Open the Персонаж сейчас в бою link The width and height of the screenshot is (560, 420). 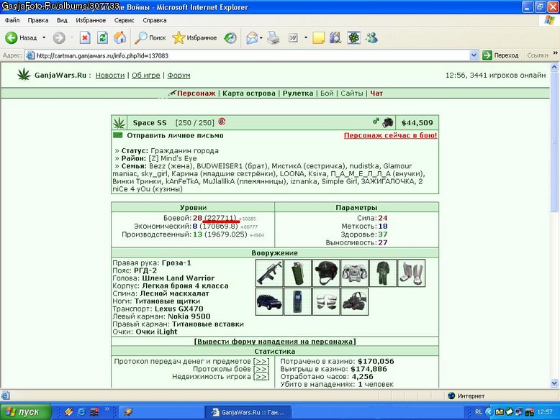coord(390,135)
